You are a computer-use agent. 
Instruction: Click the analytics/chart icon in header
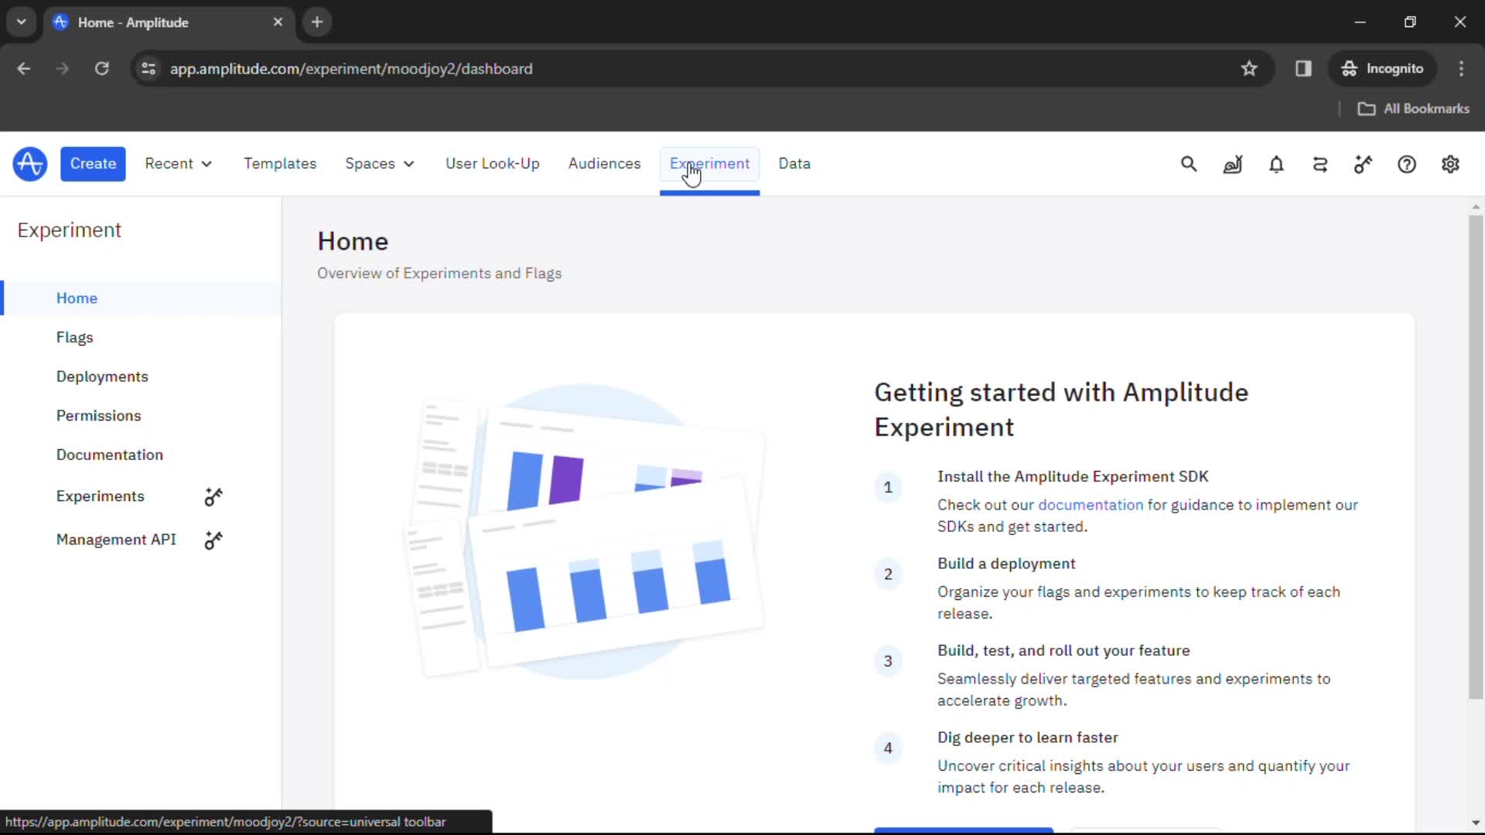pos(1231,164)
